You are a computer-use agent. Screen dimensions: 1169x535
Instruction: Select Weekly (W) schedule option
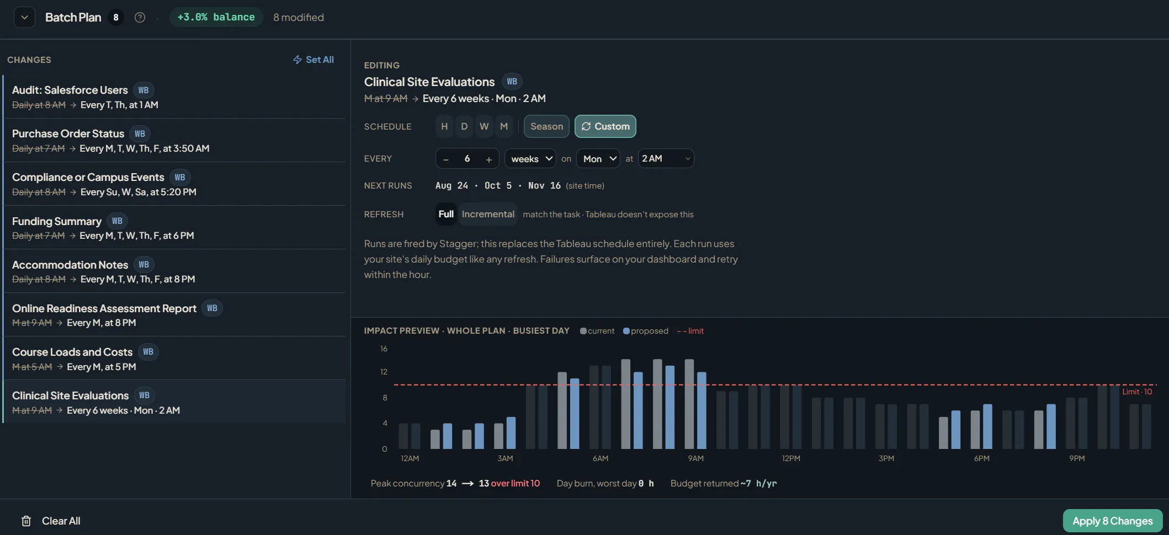[x=484, y=126]
